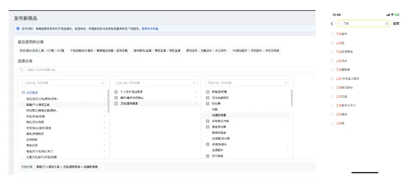Tap the magnifier icon beside 卫浴镜 suggestion

332,123
